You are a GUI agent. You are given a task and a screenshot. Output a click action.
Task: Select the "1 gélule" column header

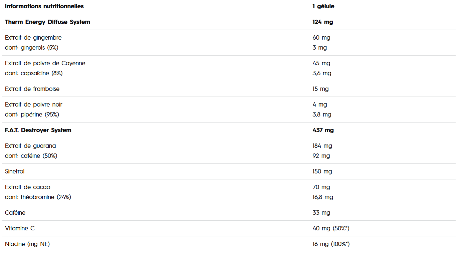pos(323,6)
